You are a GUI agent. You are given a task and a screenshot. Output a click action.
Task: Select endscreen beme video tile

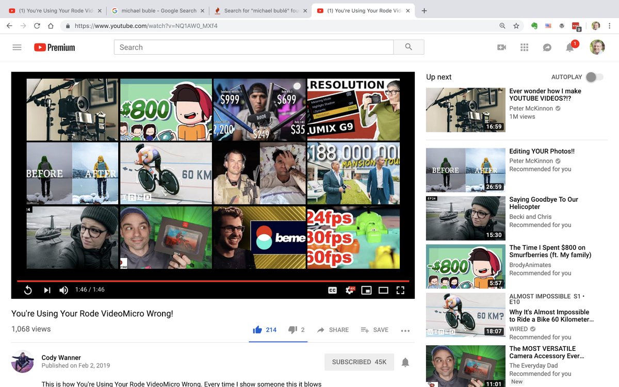coord(260,237)
